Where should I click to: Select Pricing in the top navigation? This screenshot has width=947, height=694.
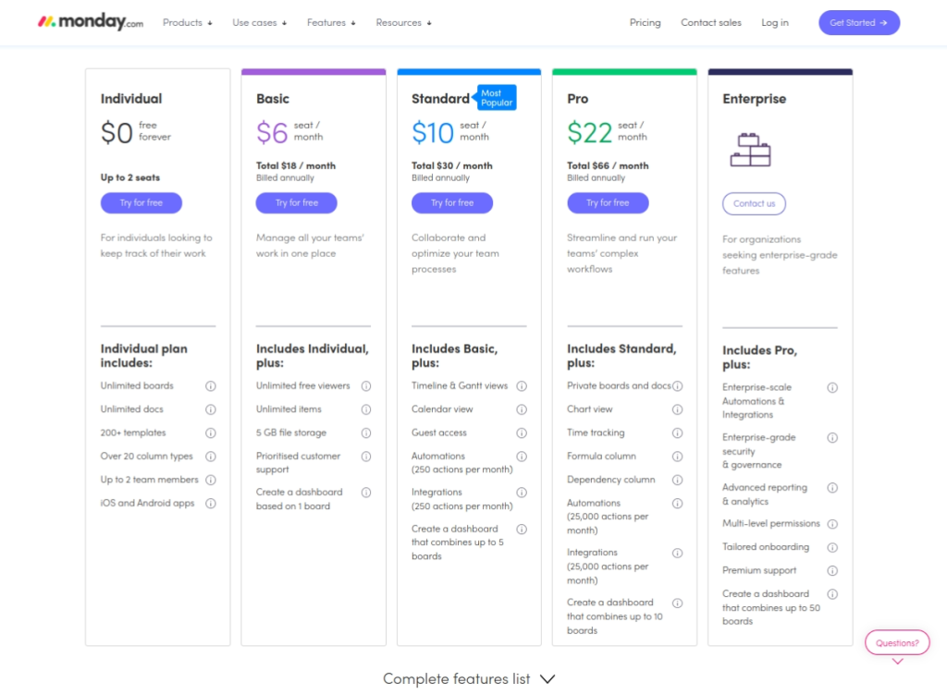pos(645,22)
